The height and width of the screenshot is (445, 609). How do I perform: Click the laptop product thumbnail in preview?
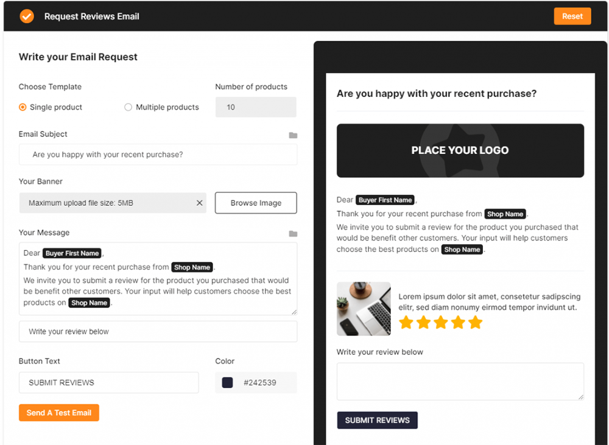pos(364,309)
